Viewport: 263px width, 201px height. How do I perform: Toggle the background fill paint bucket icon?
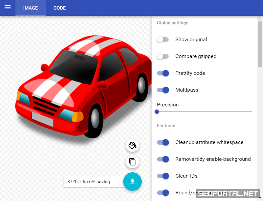pyautogui.click(x=132, y=145)
